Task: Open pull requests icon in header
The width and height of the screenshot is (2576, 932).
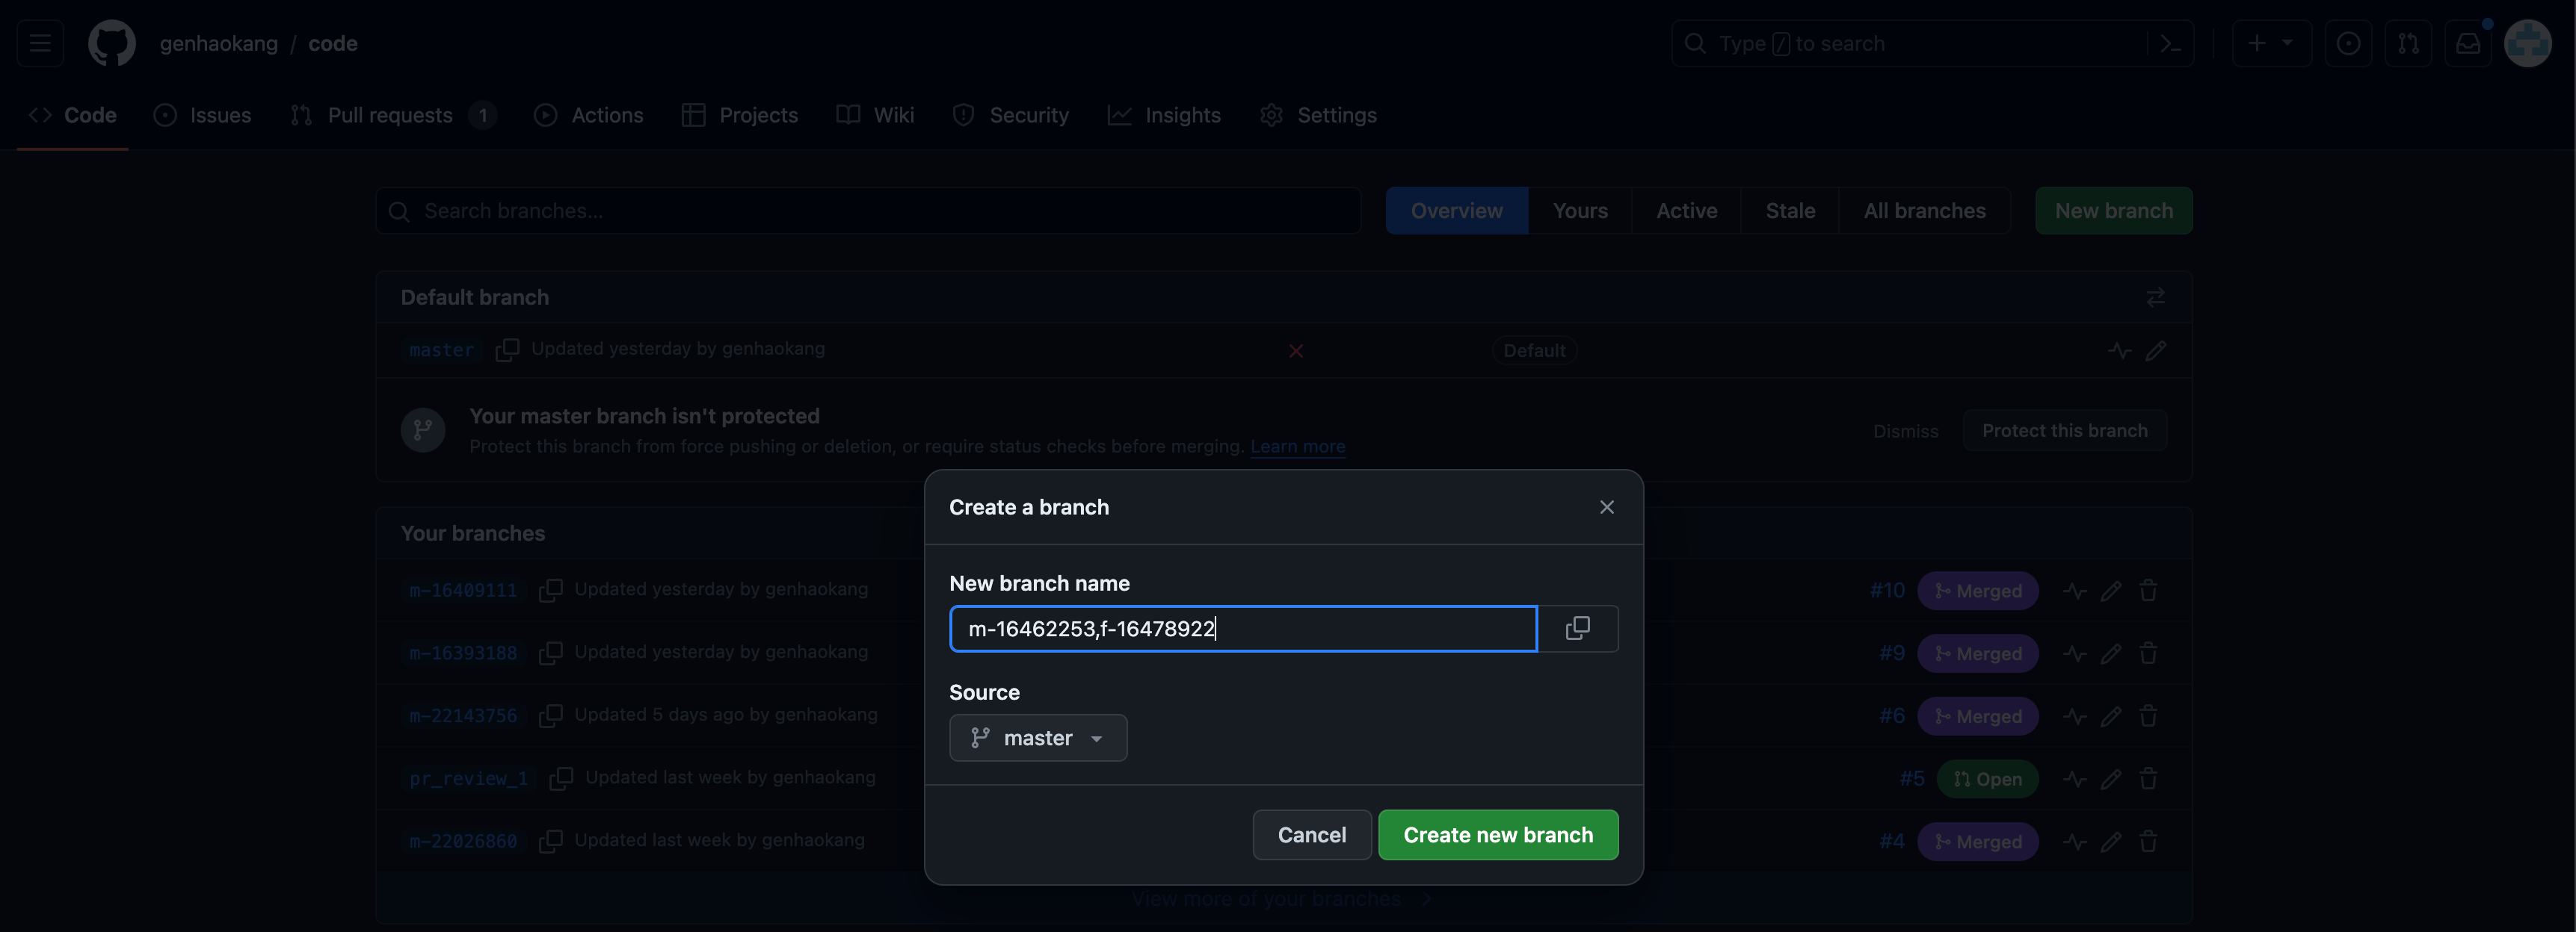Action: (x=2408, y=43)
